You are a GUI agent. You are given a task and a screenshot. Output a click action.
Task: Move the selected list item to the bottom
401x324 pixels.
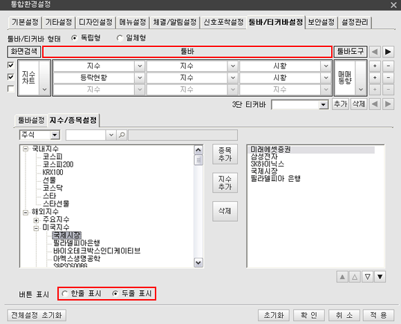pyautogui.click(x=380, y=277)
